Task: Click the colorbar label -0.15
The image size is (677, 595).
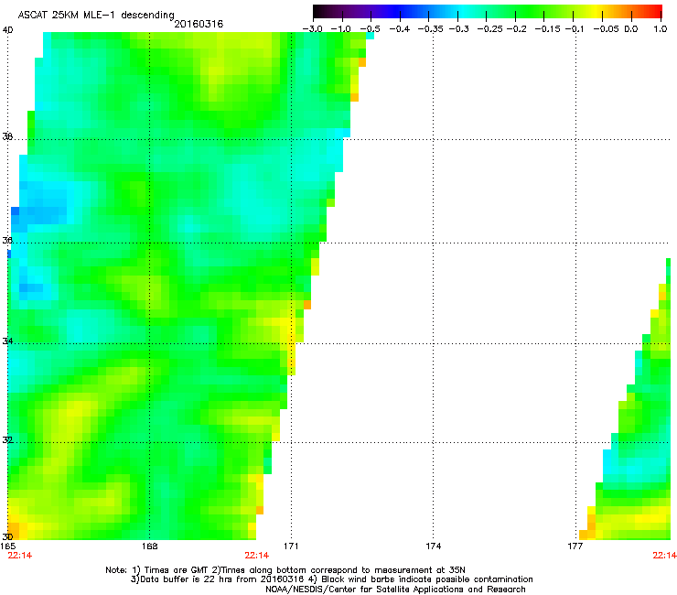Action: tap(547, 29)
